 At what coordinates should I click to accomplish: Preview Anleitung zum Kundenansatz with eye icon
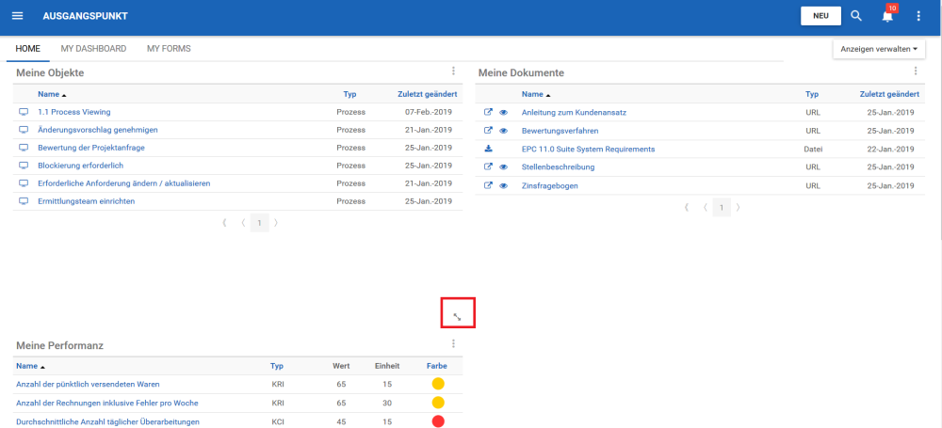tap(503, 112)
